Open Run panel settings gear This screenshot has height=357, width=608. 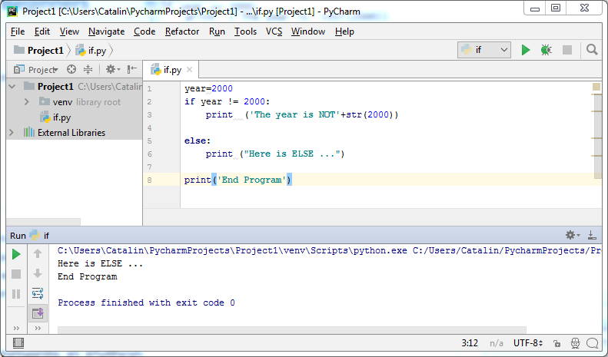(573, 235)
